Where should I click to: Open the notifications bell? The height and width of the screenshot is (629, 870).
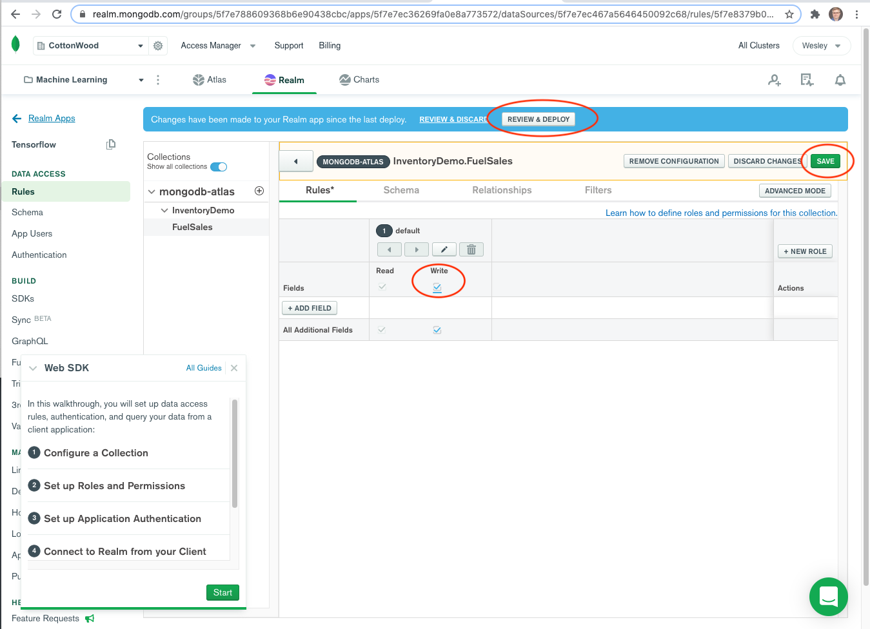[x=840, y=80]
